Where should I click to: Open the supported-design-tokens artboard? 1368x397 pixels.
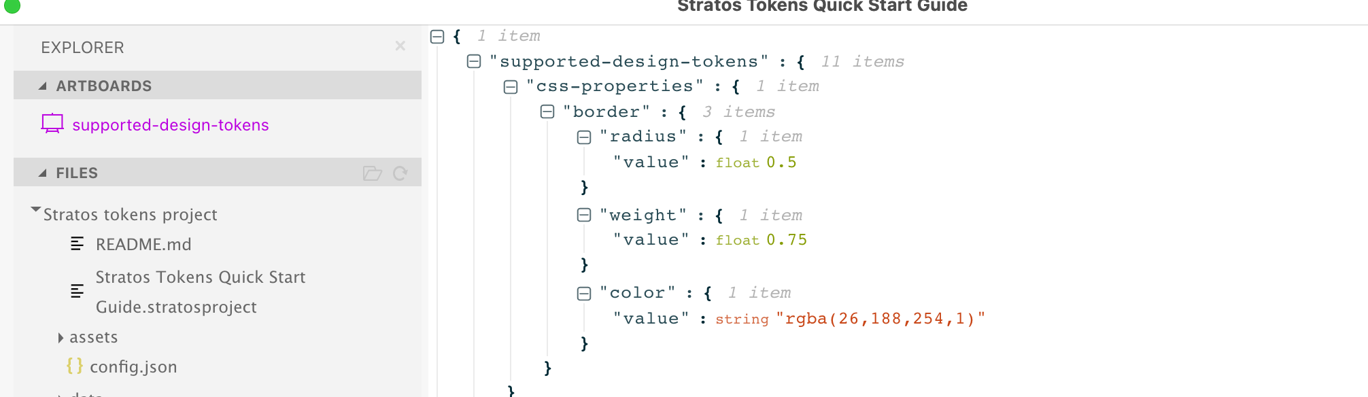pyautogui.click(x=170, y=125)
